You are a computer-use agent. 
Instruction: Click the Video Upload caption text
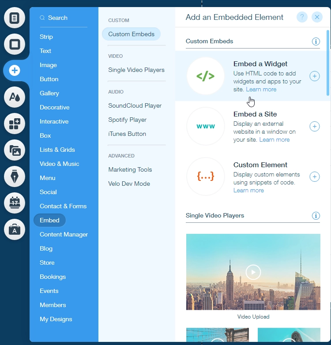(253, 317)
